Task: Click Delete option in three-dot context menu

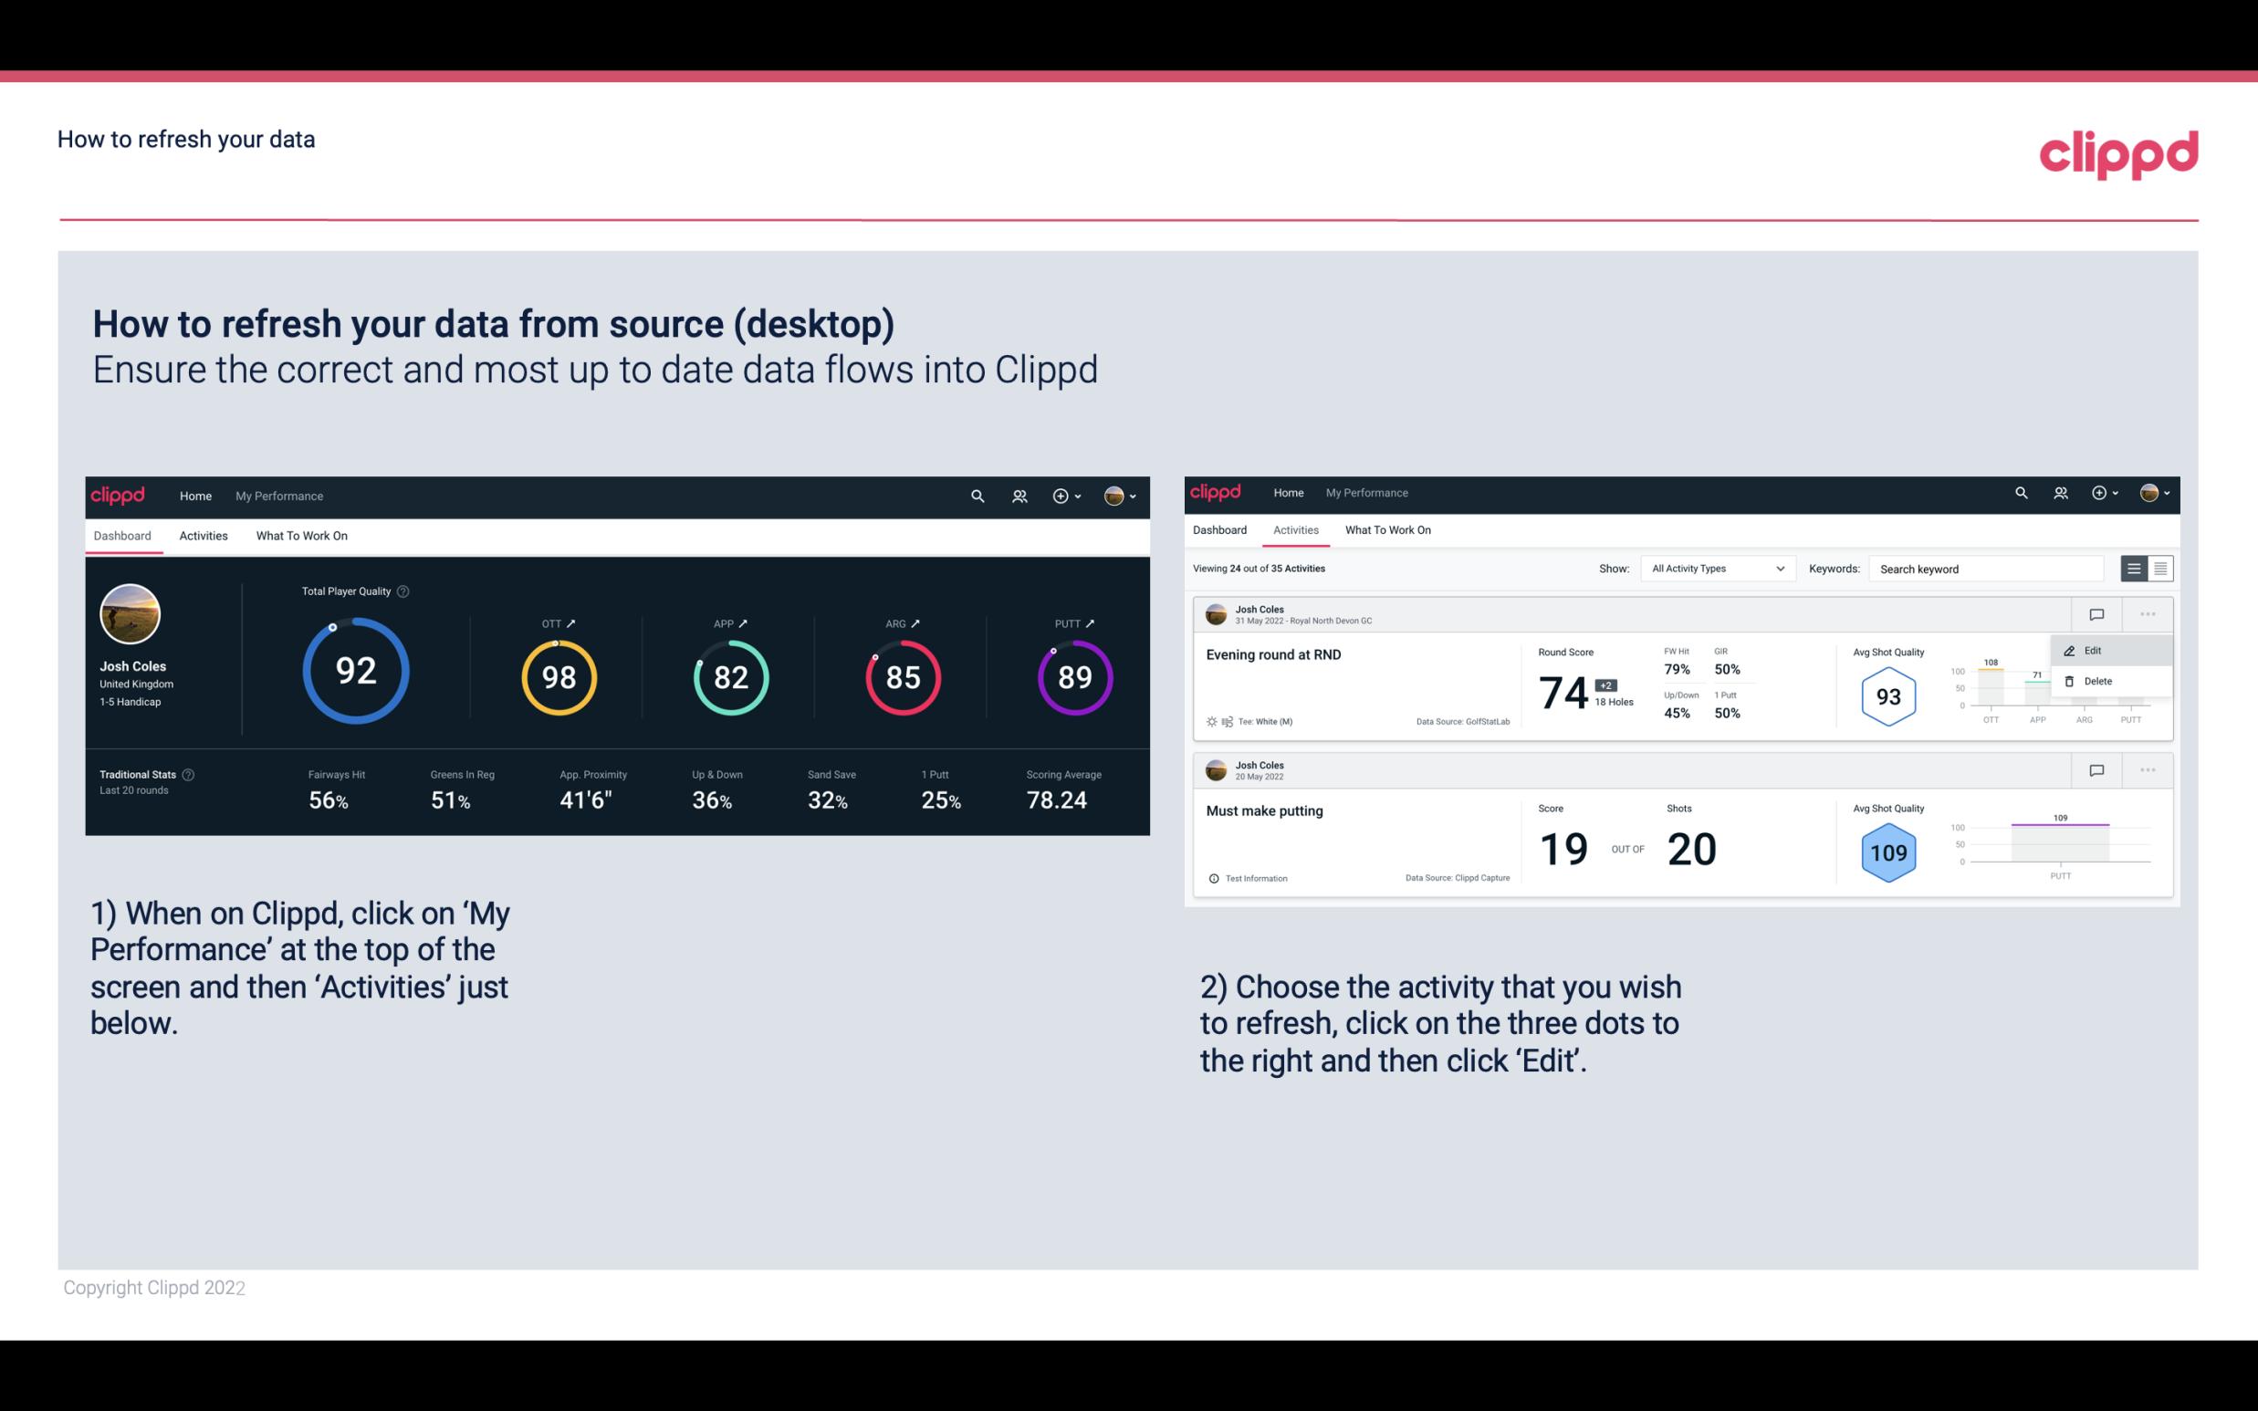Action: click(2097, 681)
